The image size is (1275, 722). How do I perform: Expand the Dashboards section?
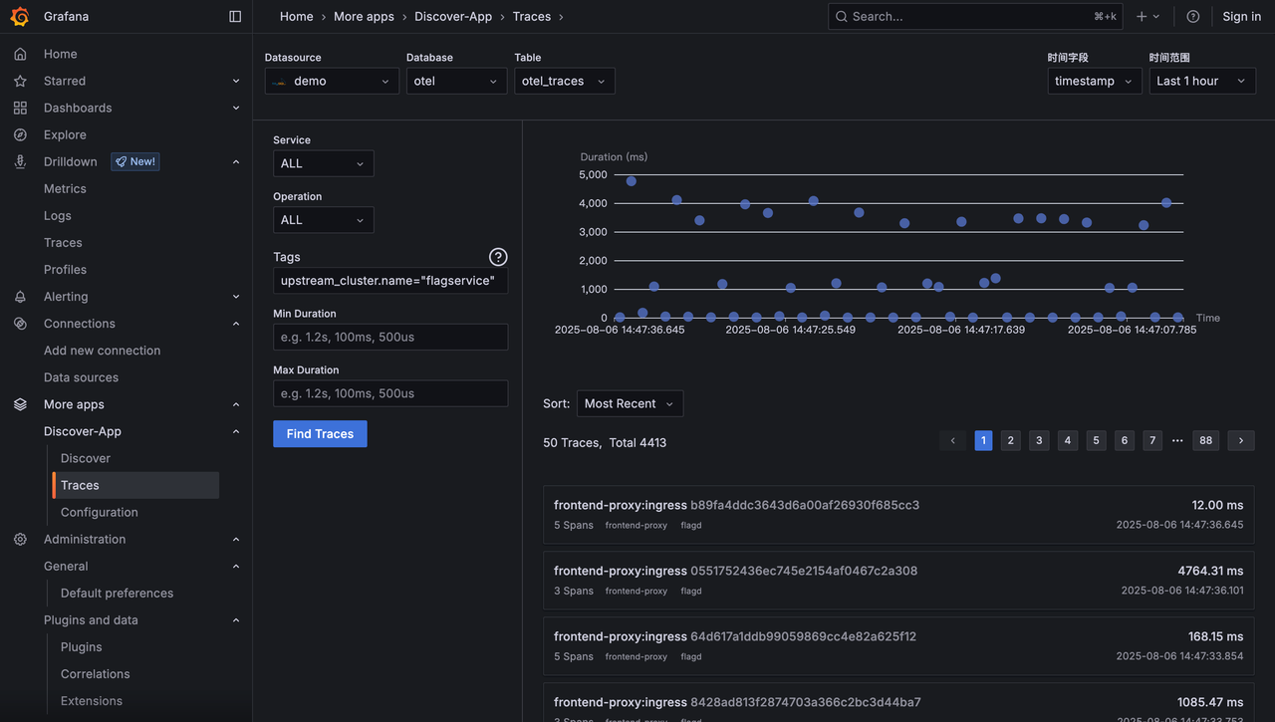[236, 108]
